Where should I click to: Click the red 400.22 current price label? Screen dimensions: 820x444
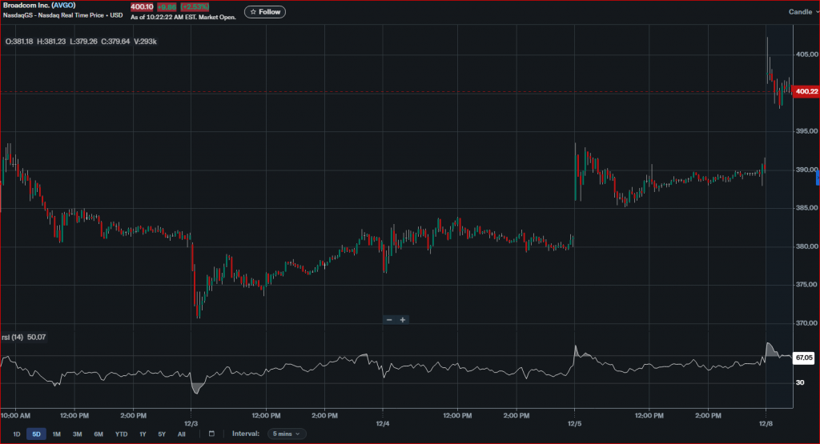[x=805, y=92]
